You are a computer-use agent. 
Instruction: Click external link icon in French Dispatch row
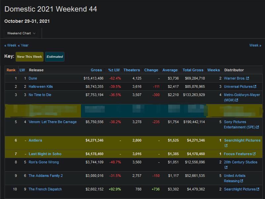(x=258, y=189)
